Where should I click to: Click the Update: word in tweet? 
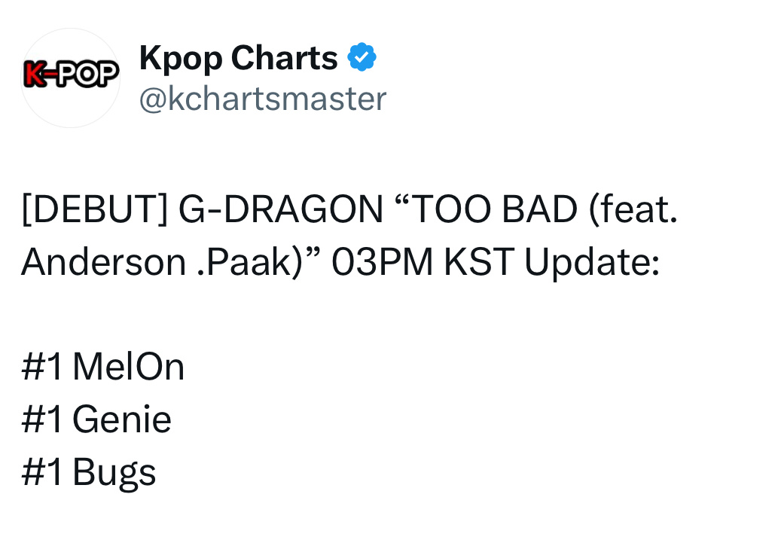tap(592, 263)
